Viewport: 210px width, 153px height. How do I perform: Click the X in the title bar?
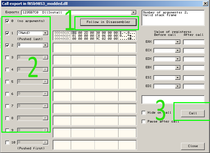click(205, 4)
